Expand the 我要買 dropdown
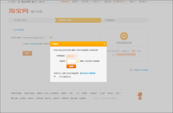This screenshot has width=173, height=113. [x=75, y=2]
